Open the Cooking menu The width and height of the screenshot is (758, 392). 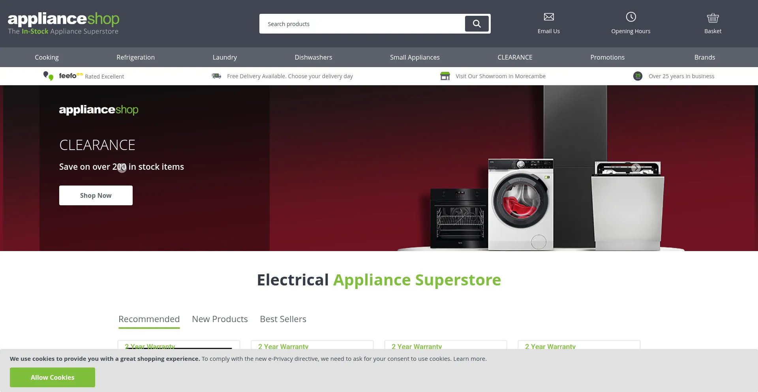tap(47, 57)
